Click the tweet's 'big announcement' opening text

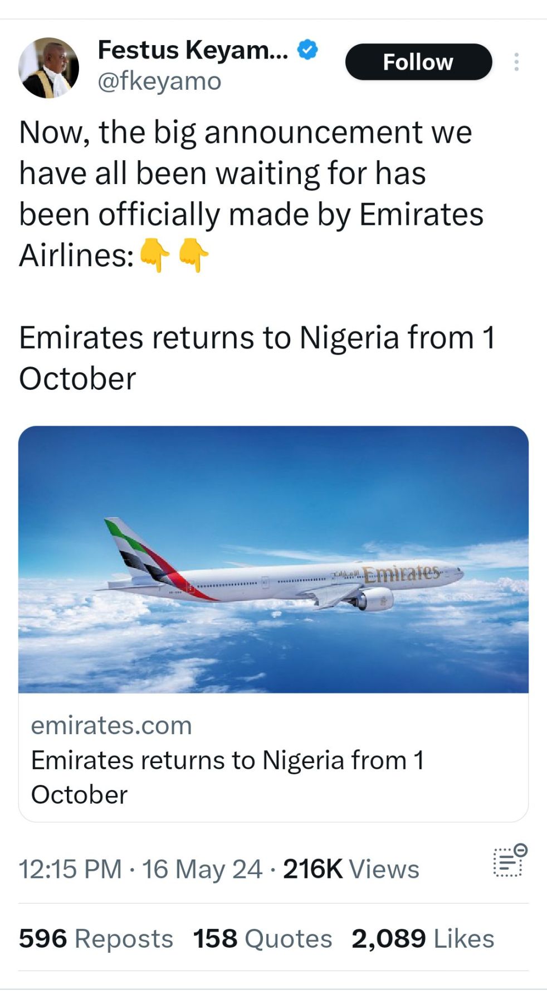tap(245, 132)
